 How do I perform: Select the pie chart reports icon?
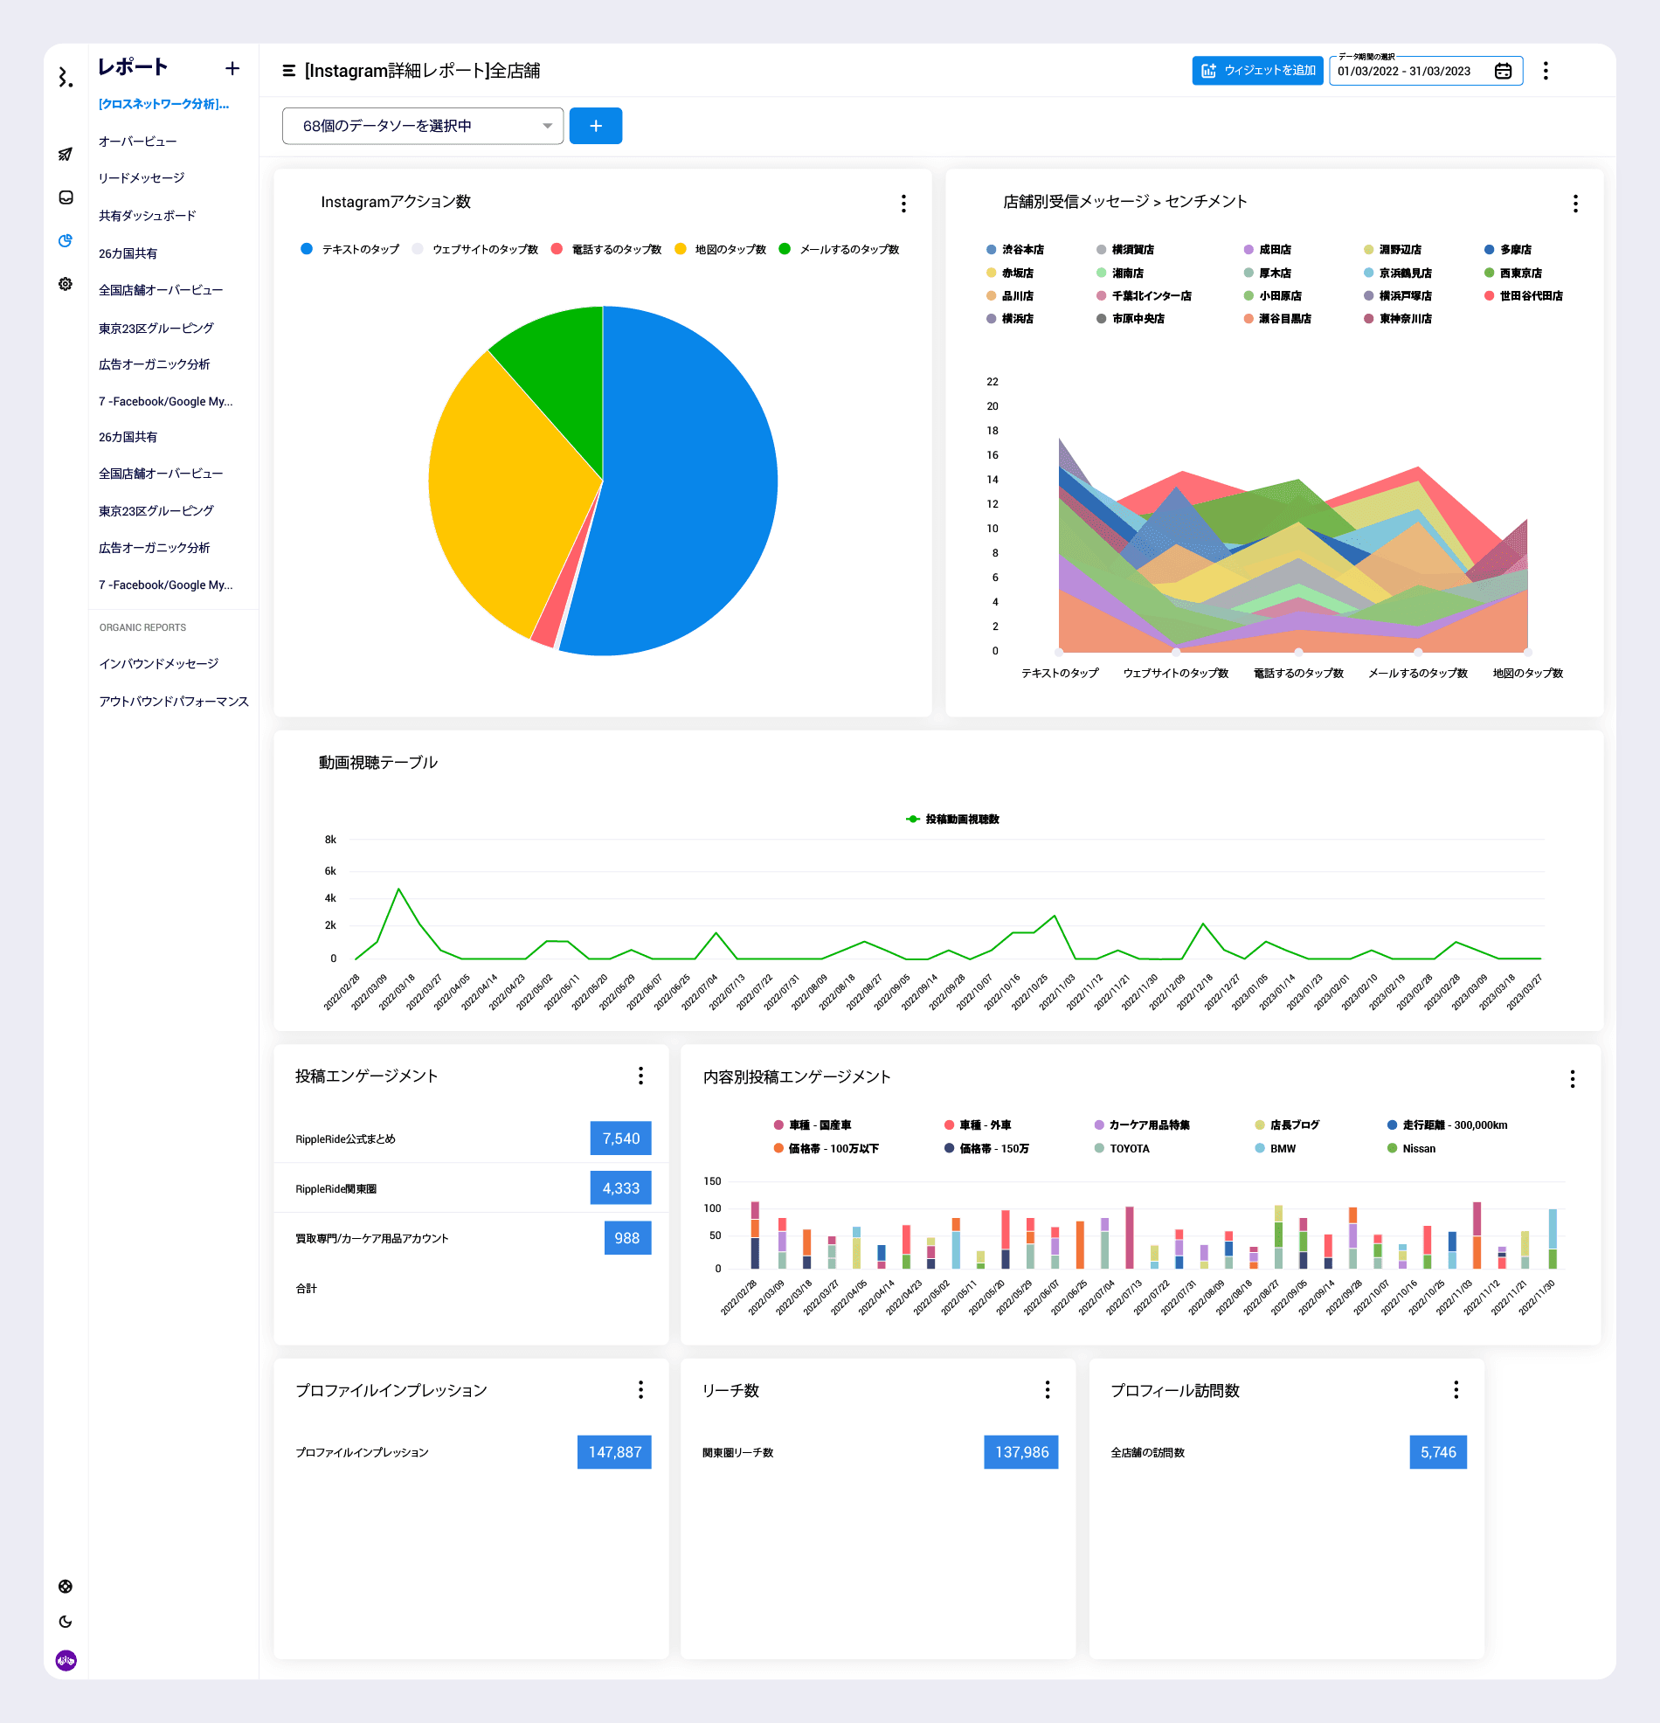pyautogui.click(x=65, y=241)
